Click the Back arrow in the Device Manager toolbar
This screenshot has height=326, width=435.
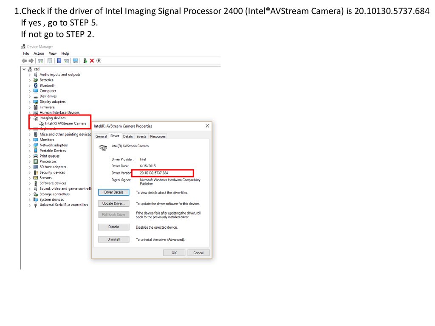(24, 61)
